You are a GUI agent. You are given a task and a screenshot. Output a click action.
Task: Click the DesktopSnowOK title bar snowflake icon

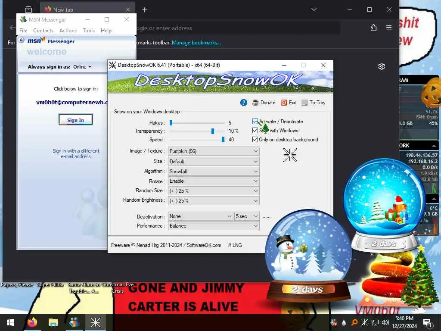[112, 65]
